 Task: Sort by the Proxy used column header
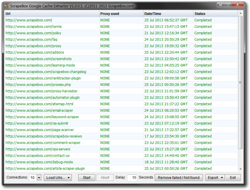[121, 14]
